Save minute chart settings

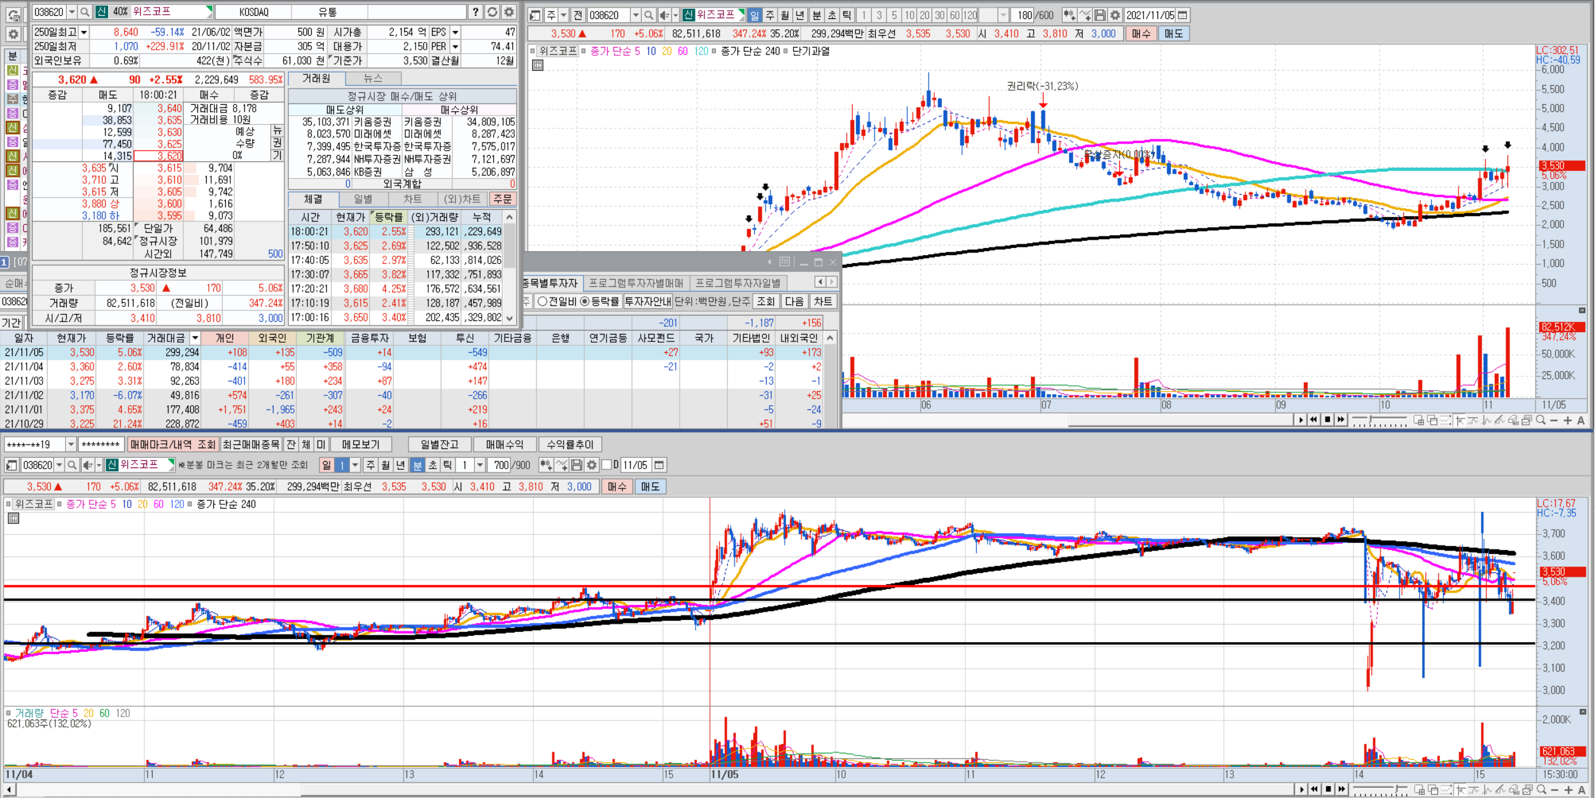point(577,465)
